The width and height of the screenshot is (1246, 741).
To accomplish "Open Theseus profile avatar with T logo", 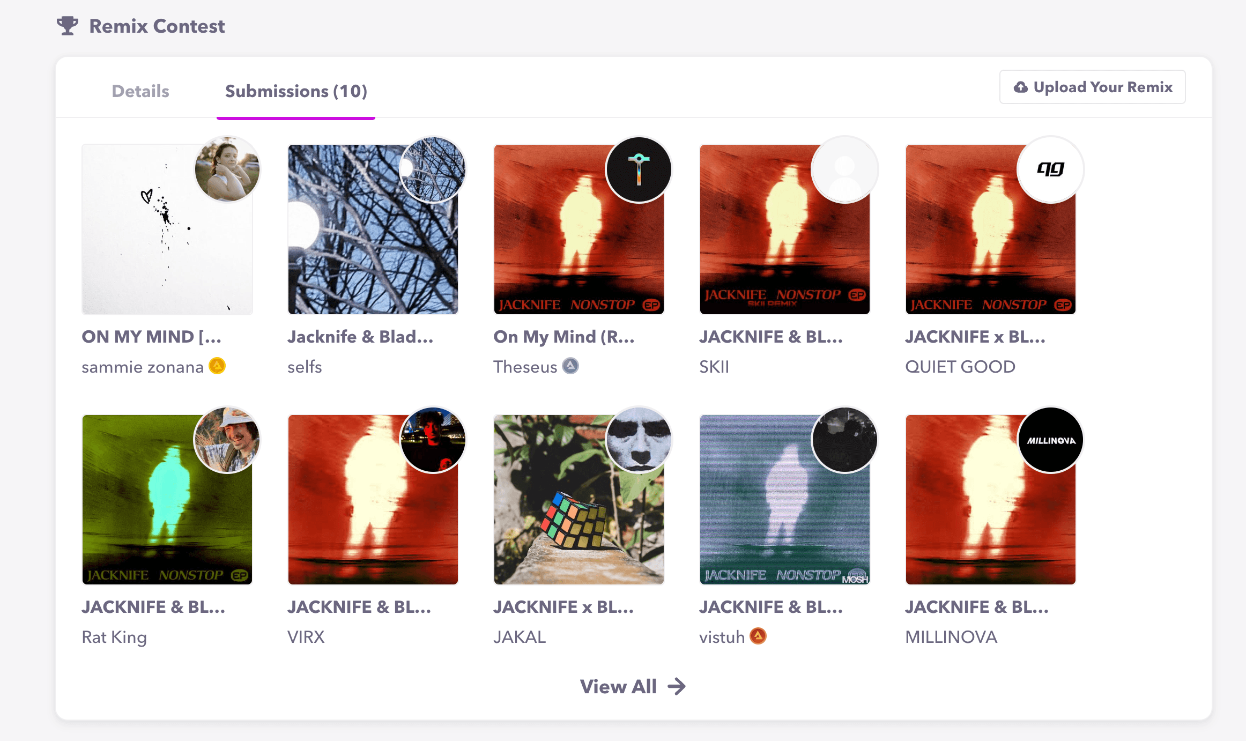I will pos(639,169).
